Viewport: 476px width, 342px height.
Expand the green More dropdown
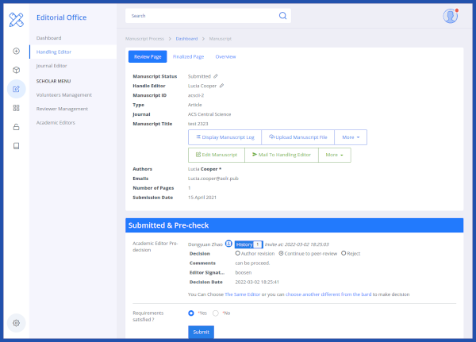(x=334, y=155)
